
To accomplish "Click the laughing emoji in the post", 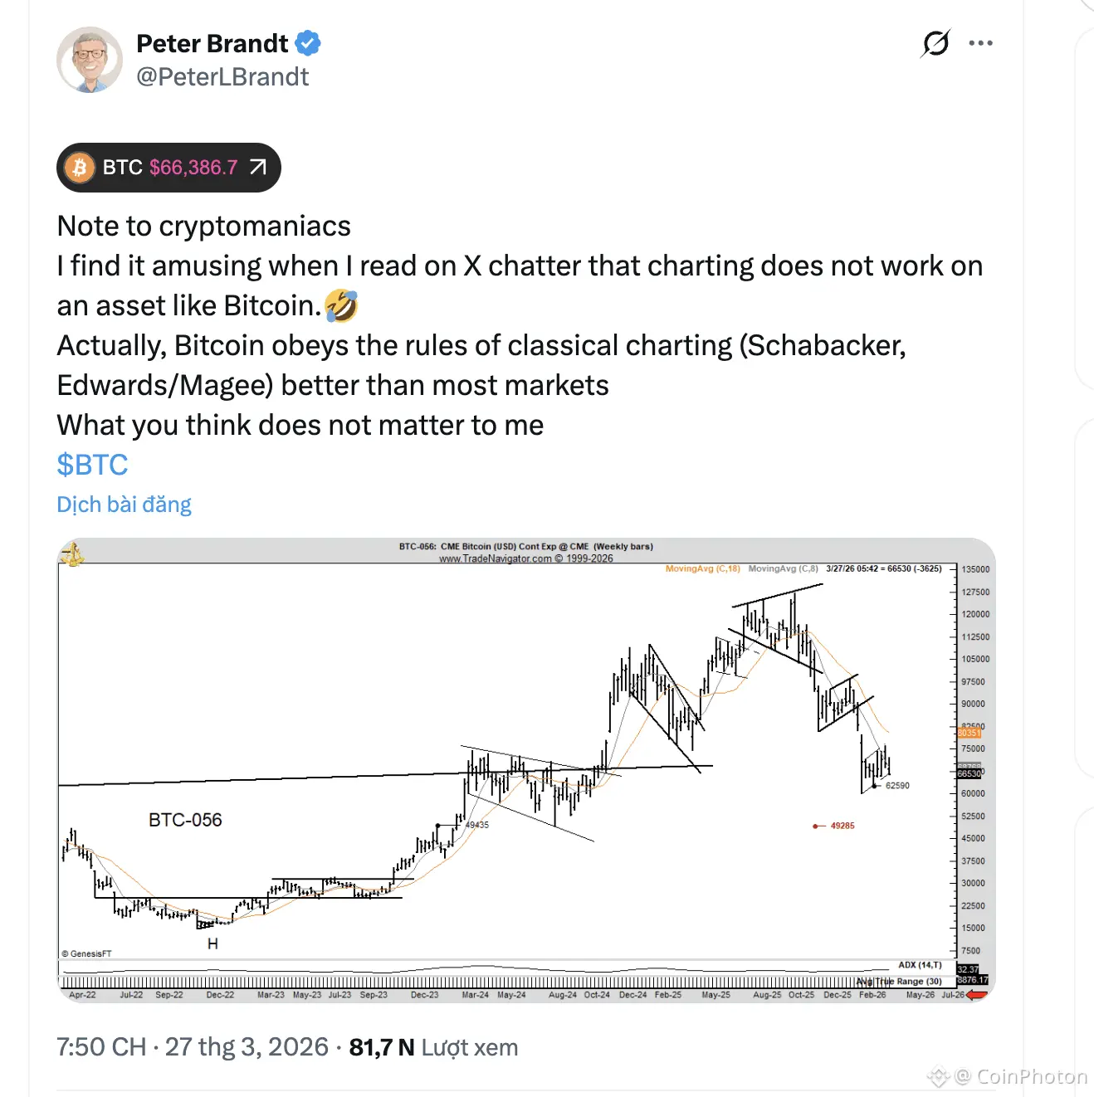I will point(341,306).
